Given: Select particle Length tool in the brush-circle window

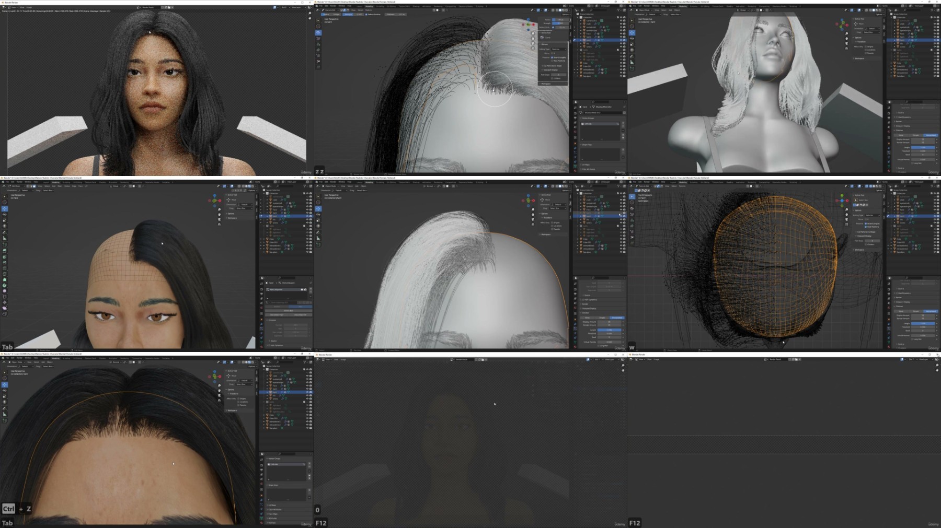Looking at the screenshot, I should coord(318,50).
